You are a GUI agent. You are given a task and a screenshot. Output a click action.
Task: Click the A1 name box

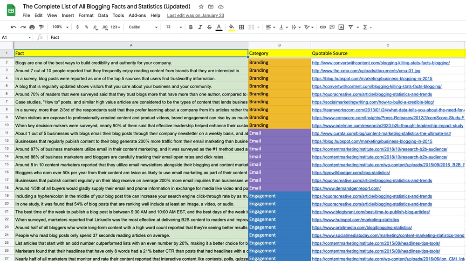click(x=16, y=37)
